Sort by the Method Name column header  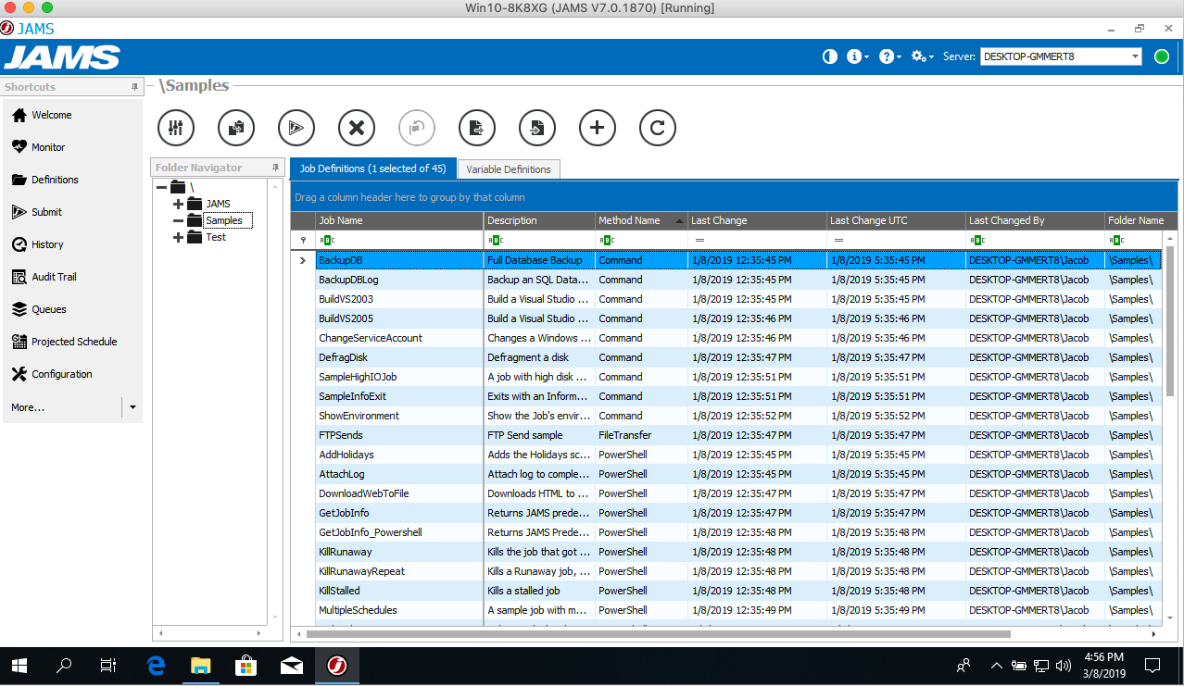click(641, 220)
